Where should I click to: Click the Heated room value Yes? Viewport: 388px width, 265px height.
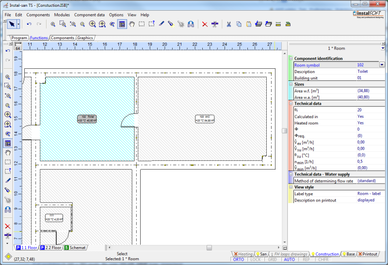point(360,123)
